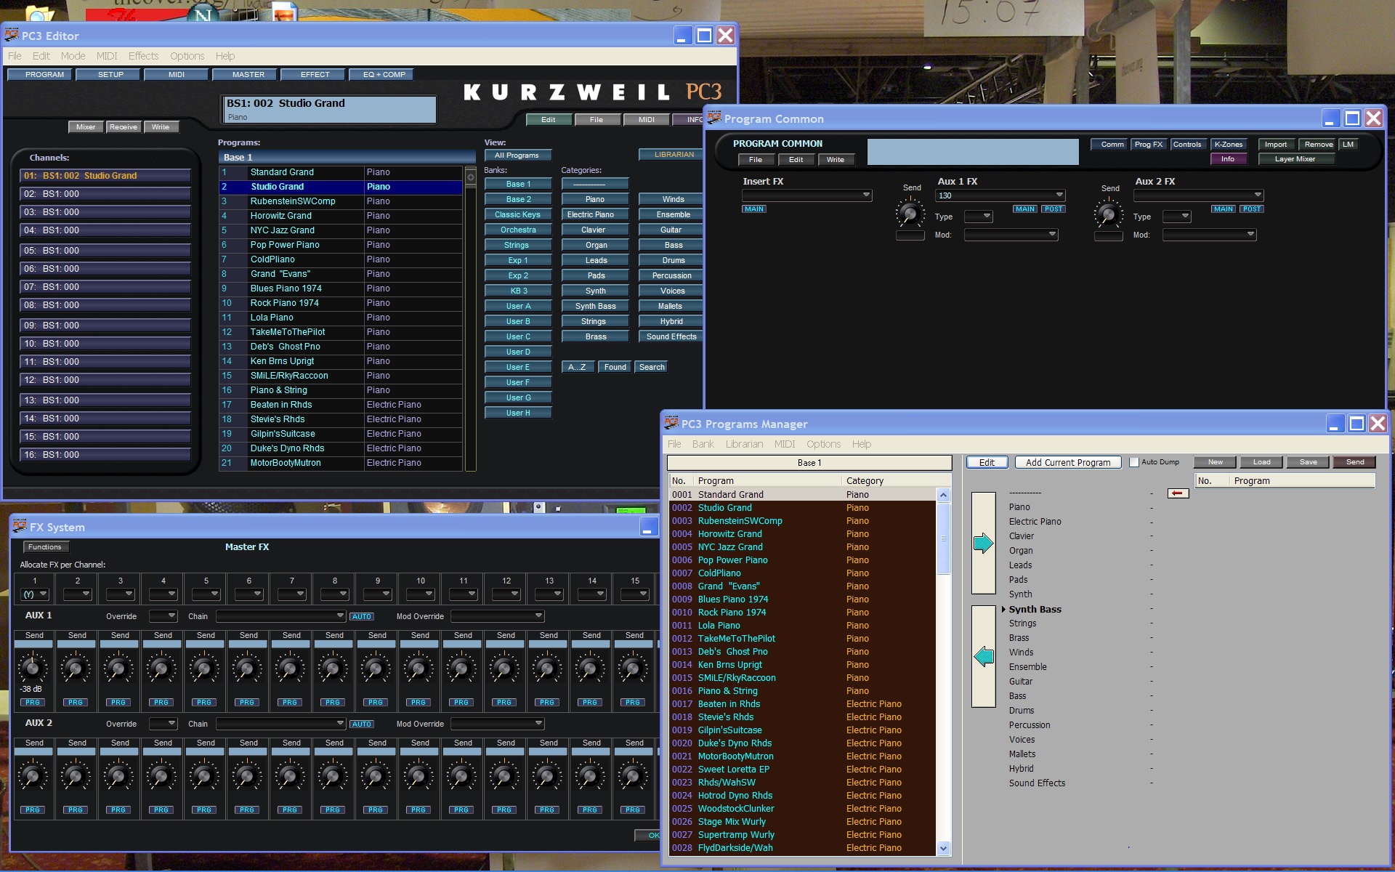Image resolution: width=1395 pixels, height=872 pixels.
Task: Open the Effects menu in PC3 Editor
Action: 143,56
